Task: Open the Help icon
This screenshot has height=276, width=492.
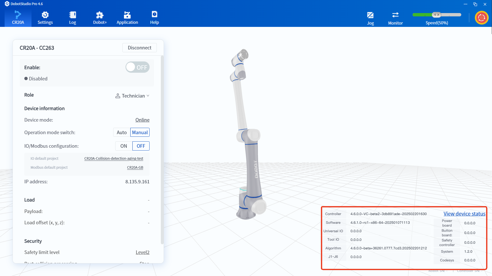Action: point(154,15)
